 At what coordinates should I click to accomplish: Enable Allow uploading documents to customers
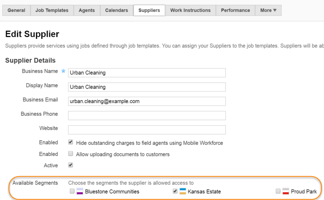71,154
